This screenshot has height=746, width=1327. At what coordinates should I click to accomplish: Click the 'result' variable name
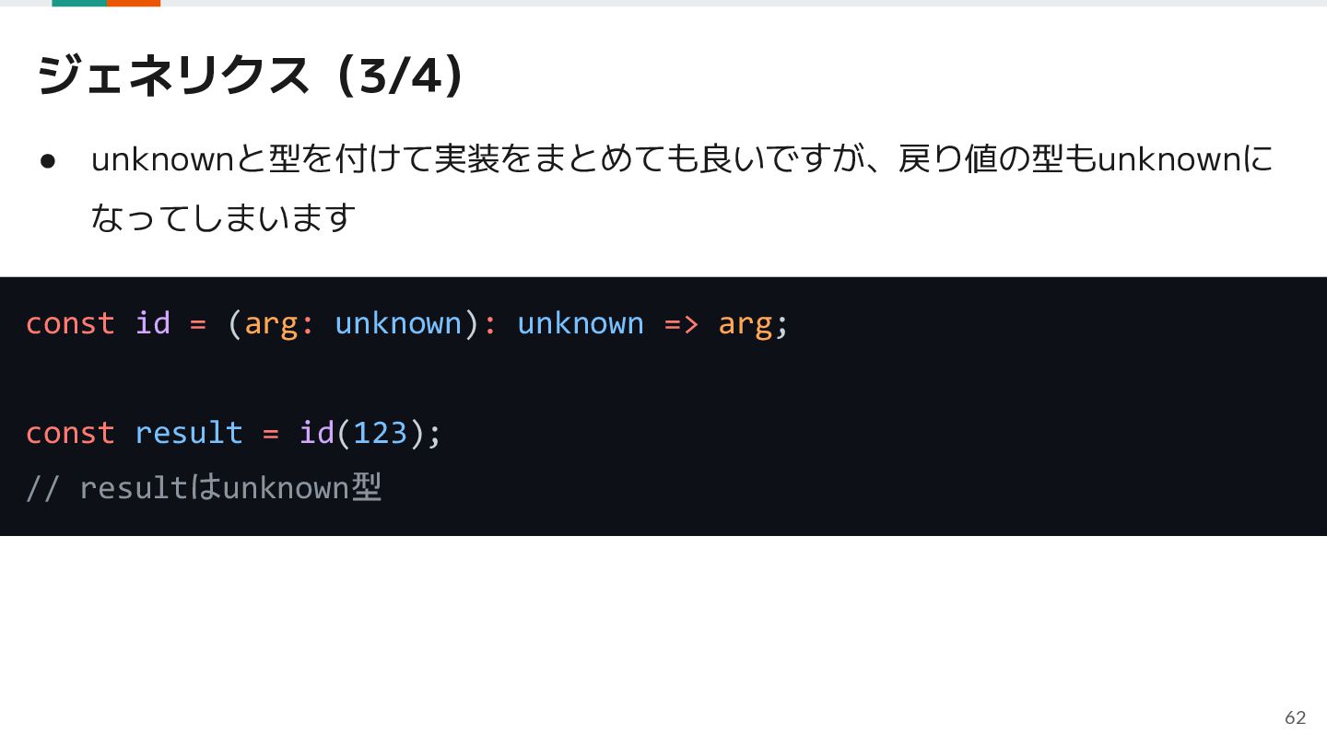(x=189, y=433)
